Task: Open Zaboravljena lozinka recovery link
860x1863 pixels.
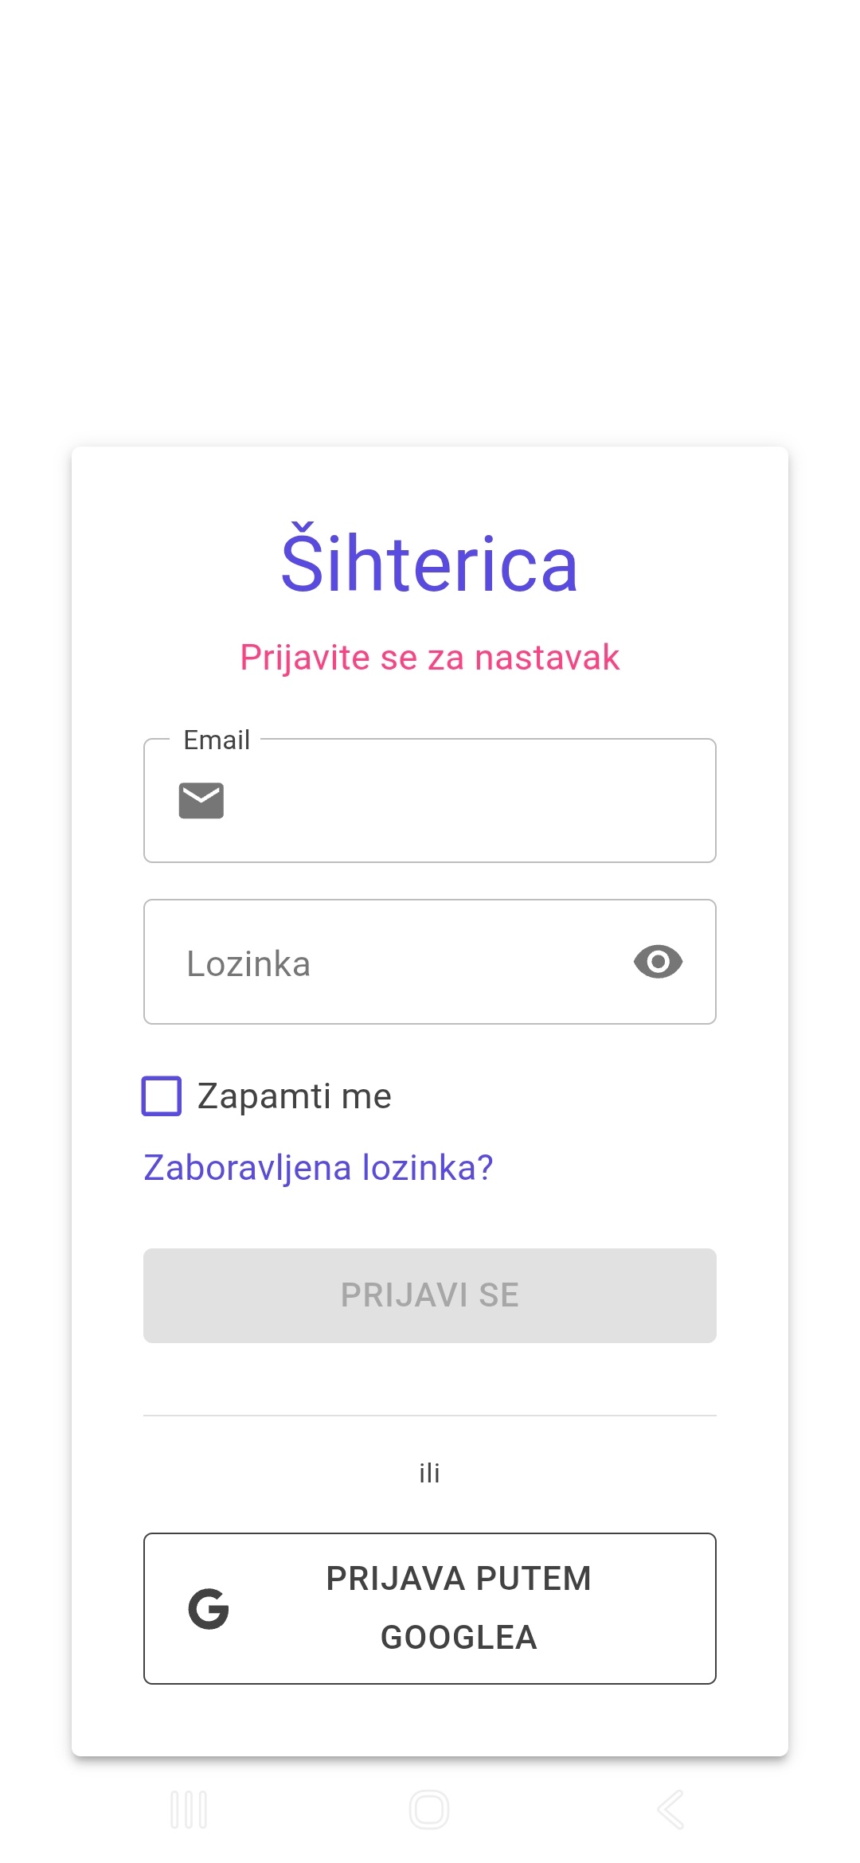Action: point(319,1166)
